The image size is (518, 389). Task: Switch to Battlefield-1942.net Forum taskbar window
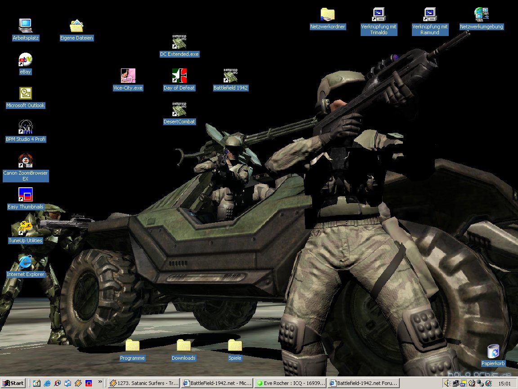tap(363, 383)
